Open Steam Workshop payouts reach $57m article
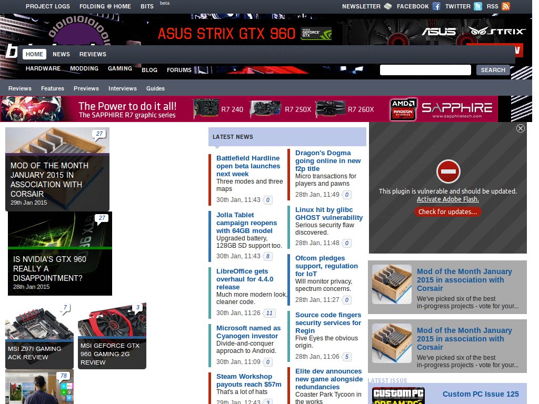The height and width of the screenshot is (404, 539). [249, 380]
